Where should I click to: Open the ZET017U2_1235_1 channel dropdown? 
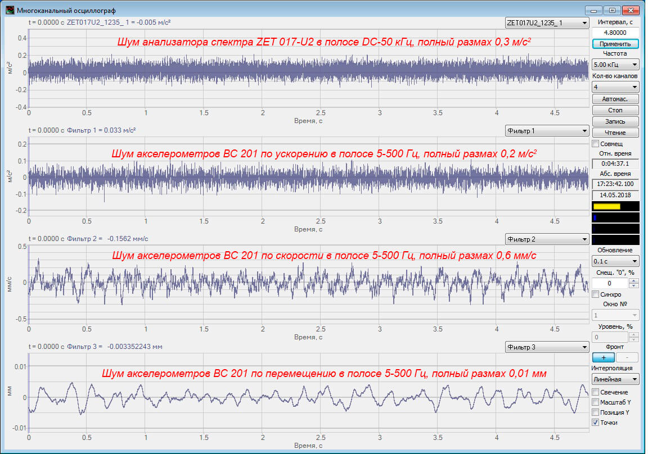pos(547,23)
